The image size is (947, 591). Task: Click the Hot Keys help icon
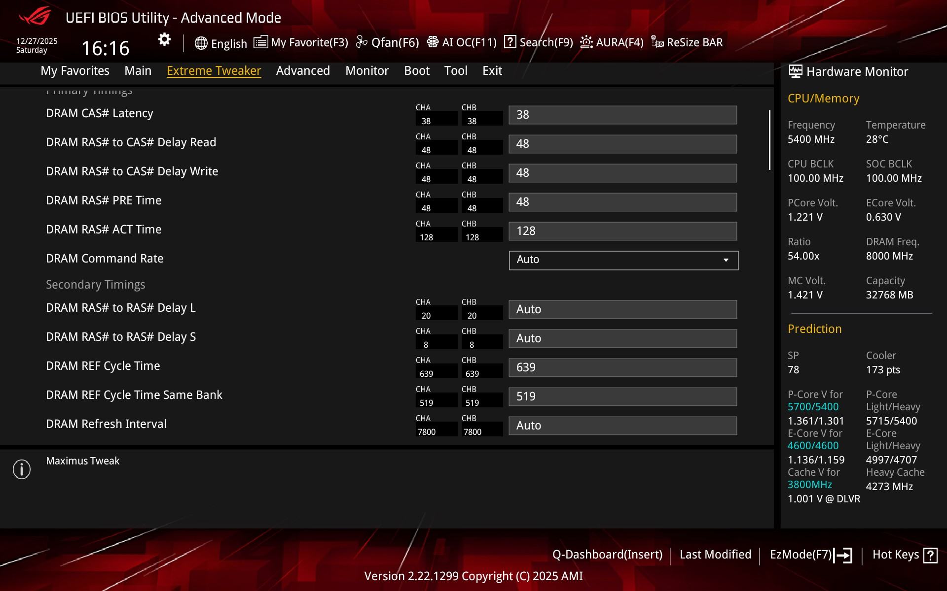[930, 555]
